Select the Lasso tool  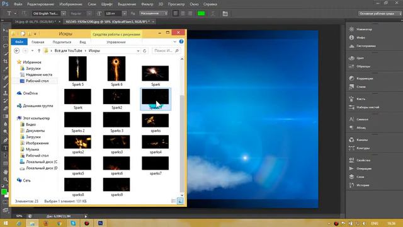pyautogui.click(x=6, y=46)
